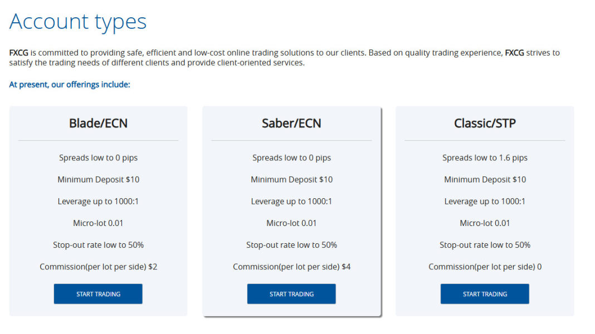Select Minimum Deposit $10 in Saber/ECN card

[291, 179]
